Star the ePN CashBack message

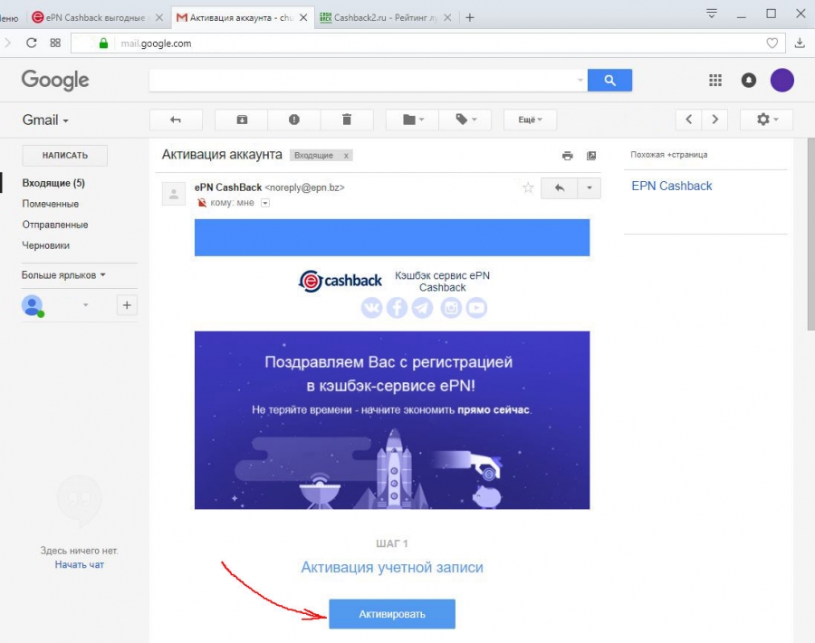pos(528,187)
